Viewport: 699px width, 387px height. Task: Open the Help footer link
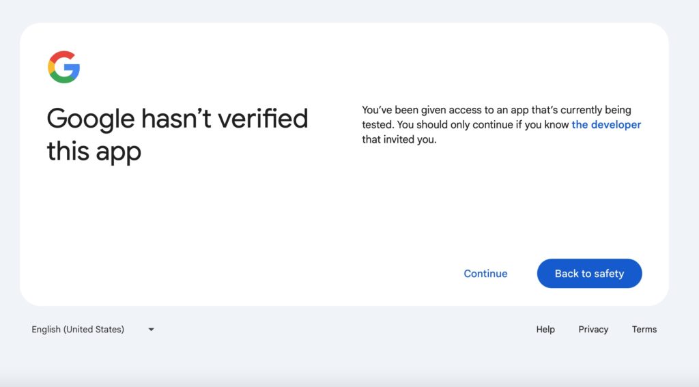(x=545, y=329)
